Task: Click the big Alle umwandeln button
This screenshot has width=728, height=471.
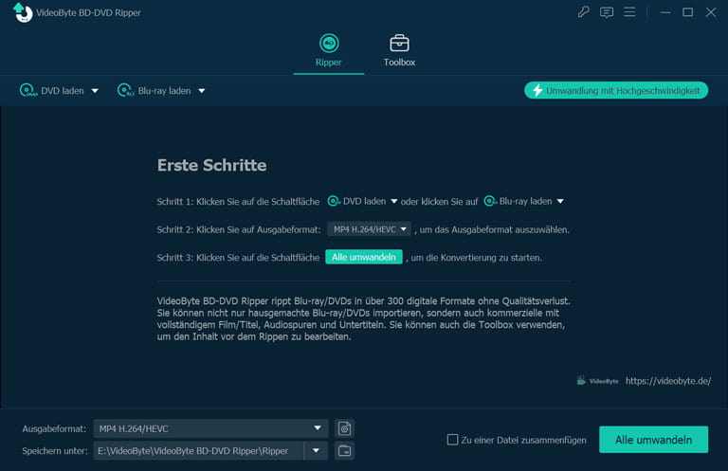Action: coord(654,440)
